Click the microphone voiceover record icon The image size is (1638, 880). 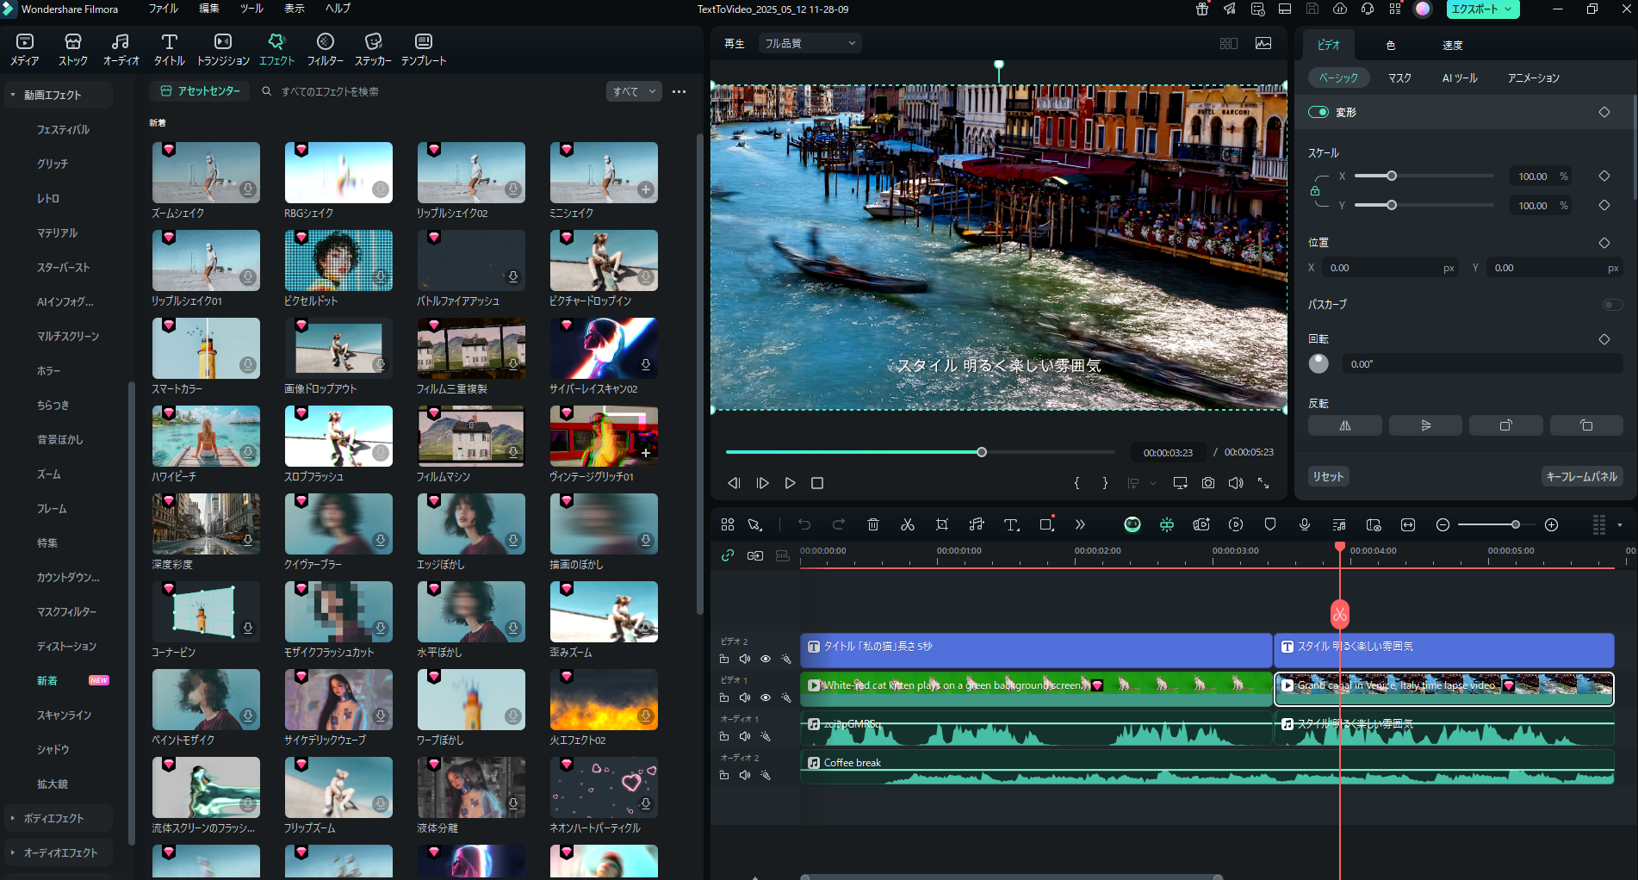coord(1305,524)
